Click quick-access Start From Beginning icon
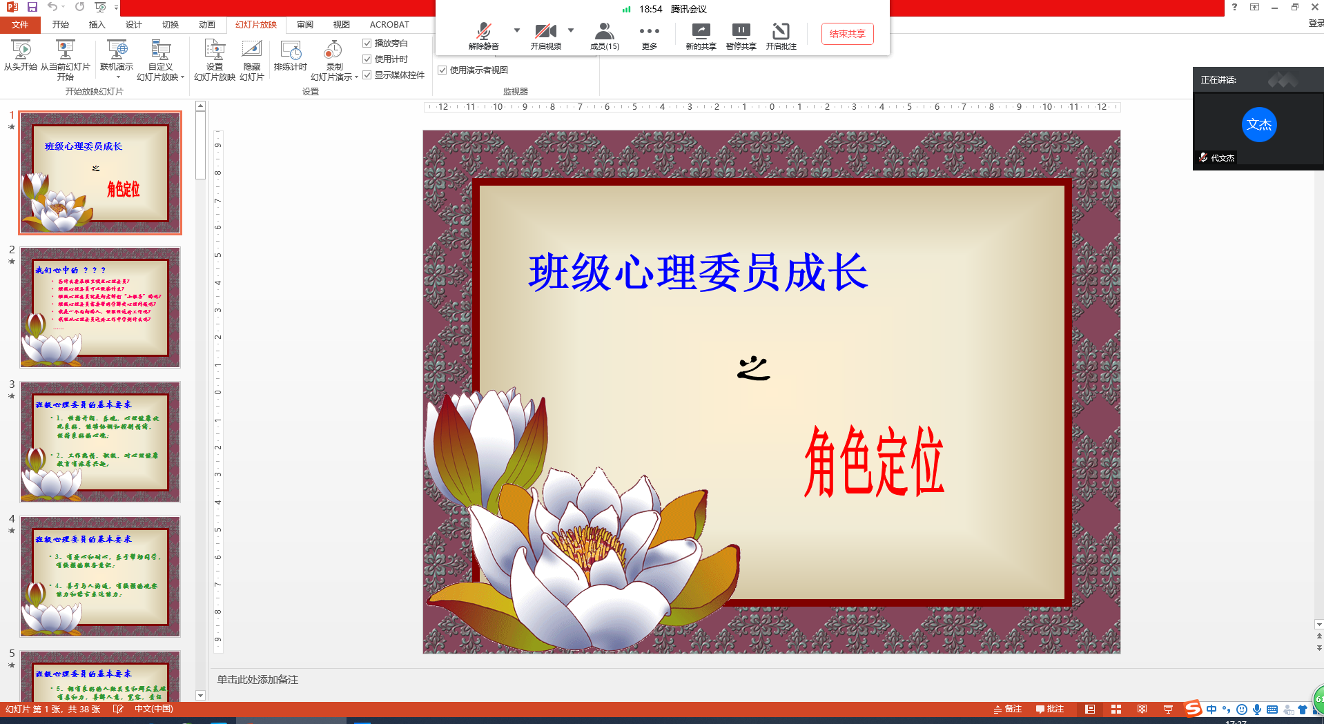 pyautogui.click(x=101, y=7)
